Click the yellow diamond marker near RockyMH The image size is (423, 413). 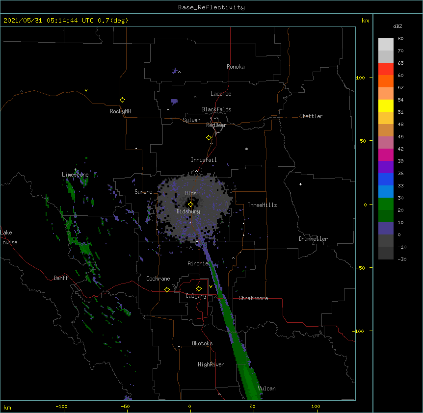pyautogui.click(x=123, y=100)
